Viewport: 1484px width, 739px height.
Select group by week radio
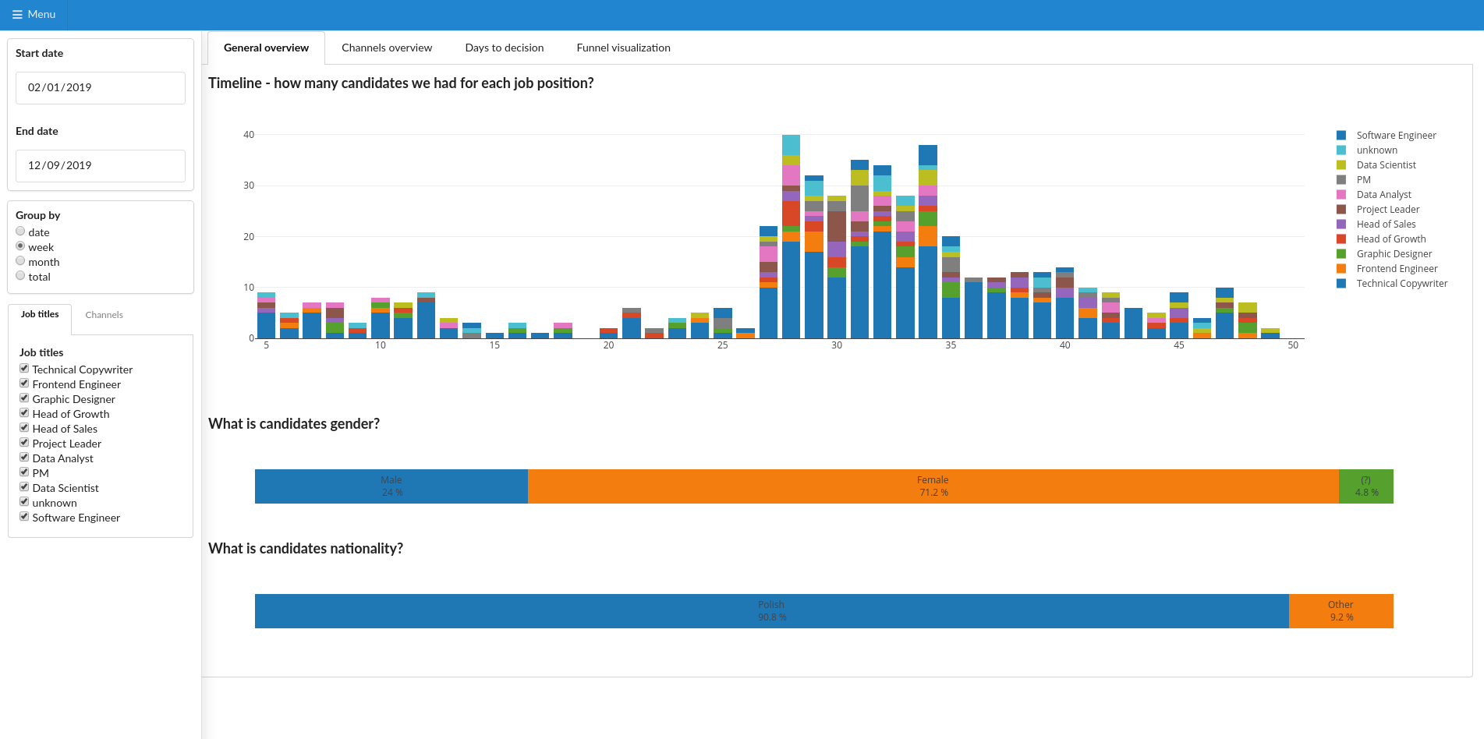click(x=20, y=246)
